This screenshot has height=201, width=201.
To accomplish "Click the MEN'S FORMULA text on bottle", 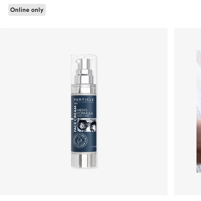I will coord(85,112).
